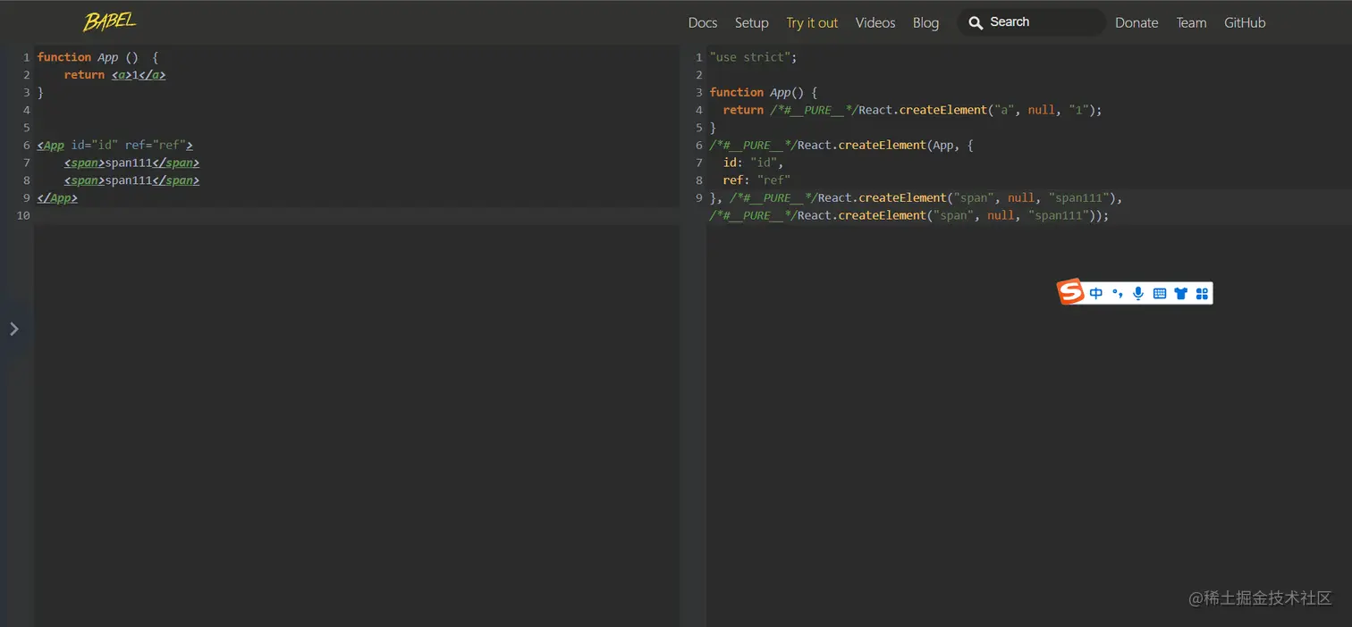Click the "use strict"; output line
Screen dimensions: 1352x627
pyautogui.click(x=753, y=57)
